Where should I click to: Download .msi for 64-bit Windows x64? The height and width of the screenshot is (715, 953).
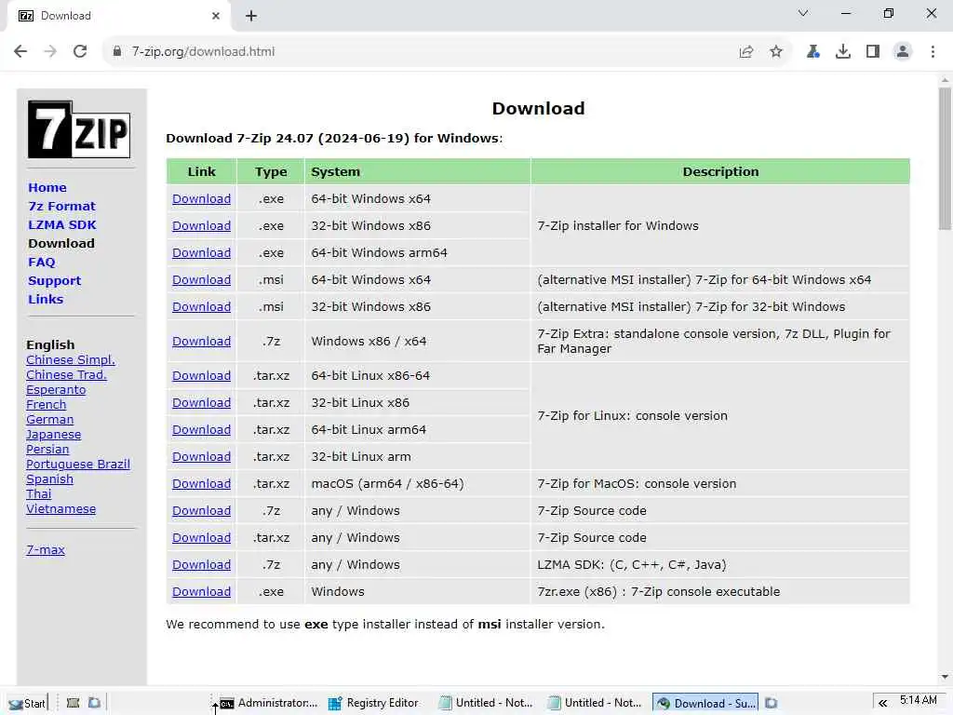point(201,279)
